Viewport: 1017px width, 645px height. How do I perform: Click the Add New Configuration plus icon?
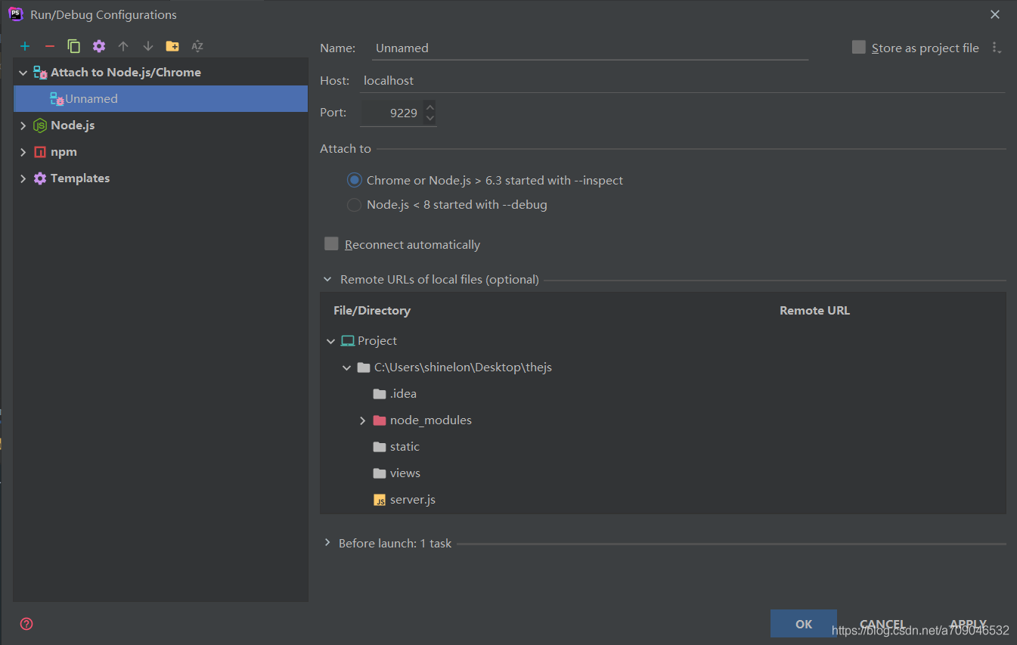(25, 46)
